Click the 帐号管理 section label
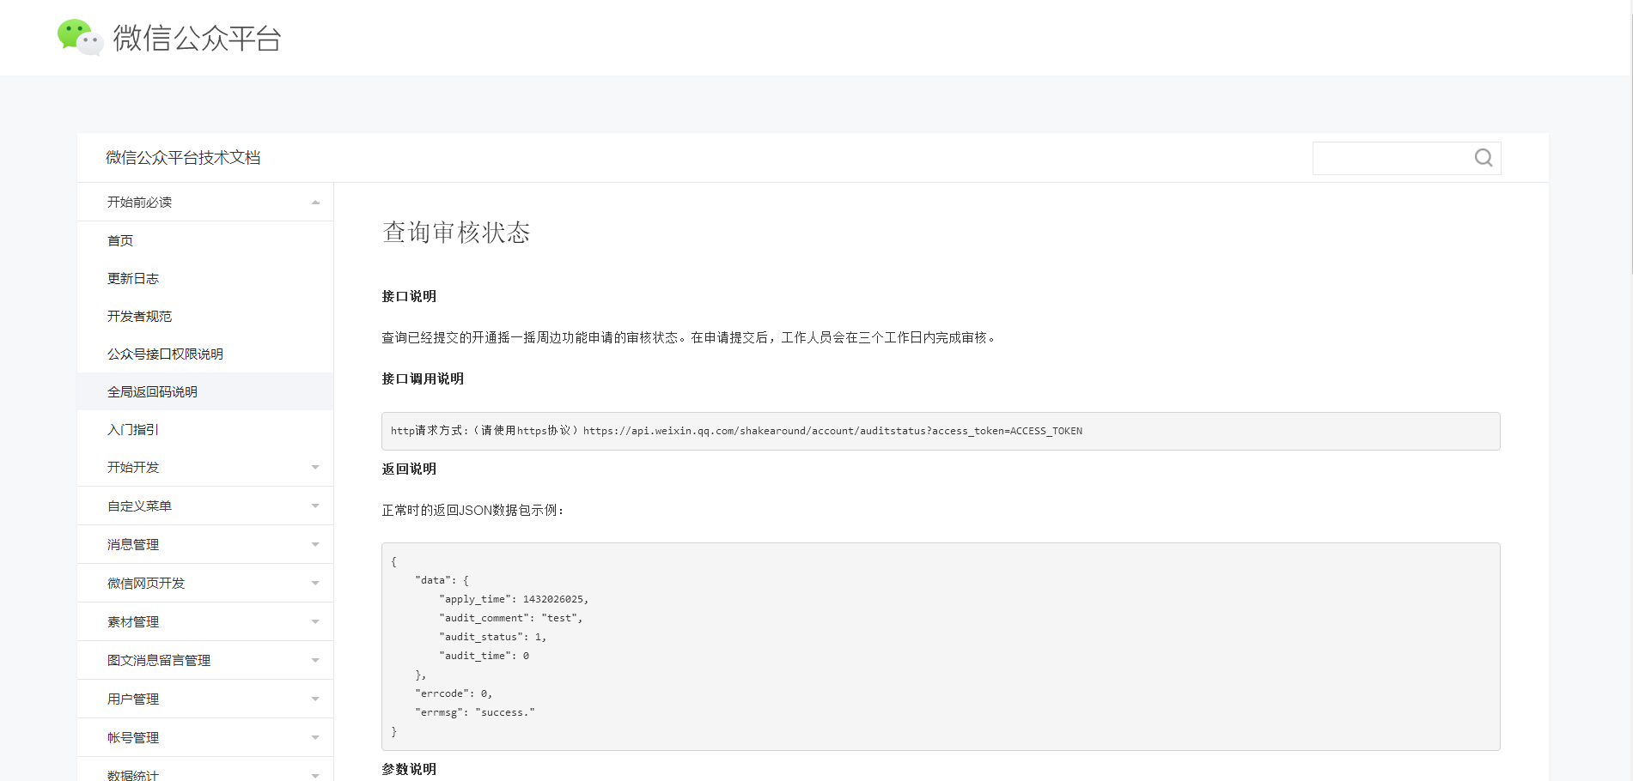Viewport: 1633px width, 781px height. (133, 738)
